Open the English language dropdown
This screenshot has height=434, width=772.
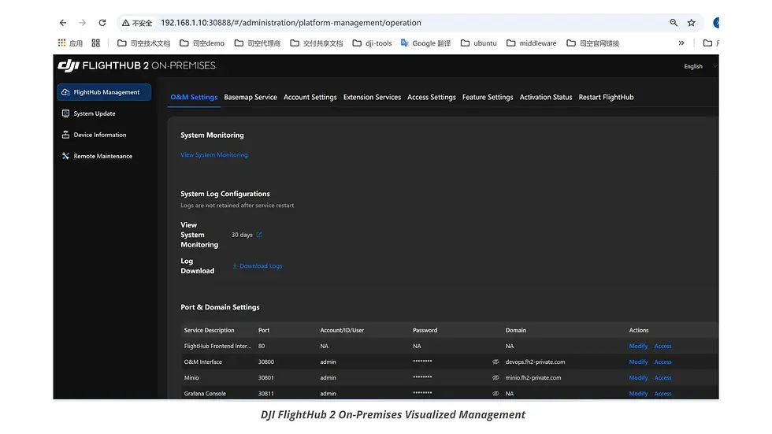(699, 66)
